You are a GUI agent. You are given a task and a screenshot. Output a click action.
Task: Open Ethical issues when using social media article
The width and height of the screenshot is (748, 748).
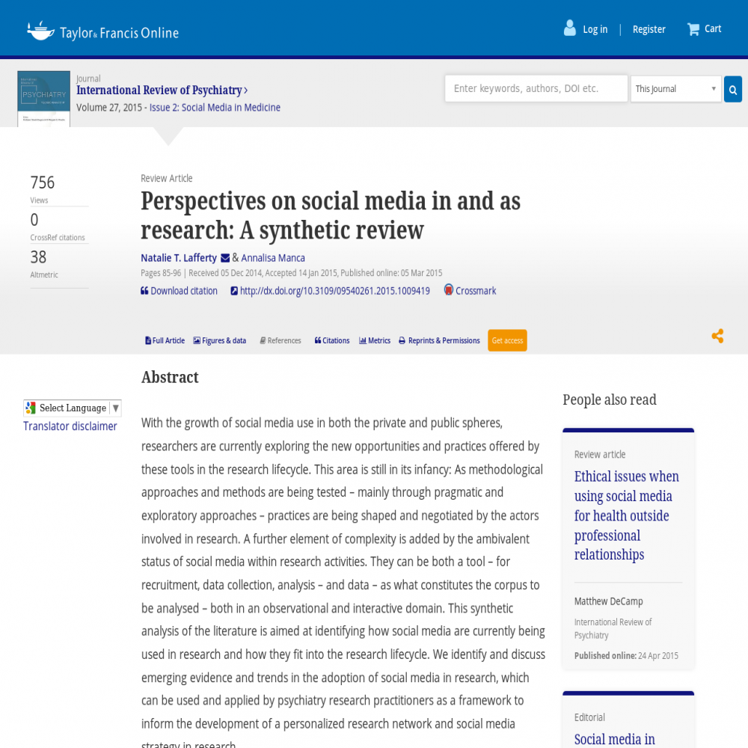coord(626,515)
